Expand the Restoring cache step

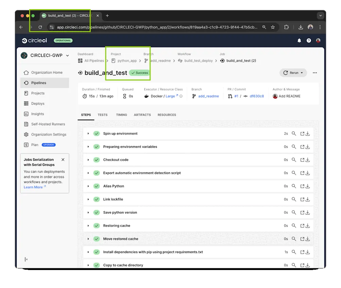(x=88, y=226)
